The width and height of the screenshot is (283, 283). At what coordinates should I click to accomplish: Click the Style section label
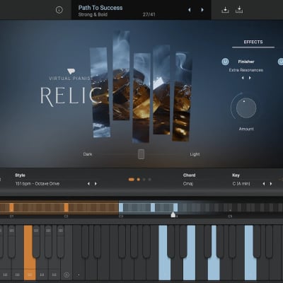coord(20,175)
